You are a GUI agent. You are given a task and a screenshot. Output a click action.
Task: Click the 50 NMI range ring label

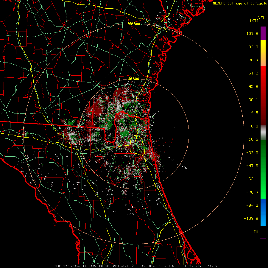pyautogui.click(x=134, y=79)
